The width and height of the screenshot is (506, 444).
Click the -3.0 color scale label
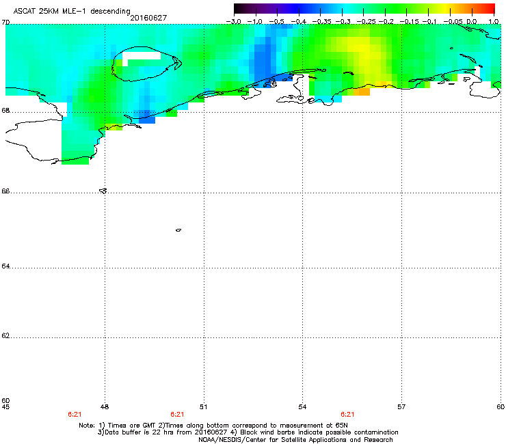[233, 22]
